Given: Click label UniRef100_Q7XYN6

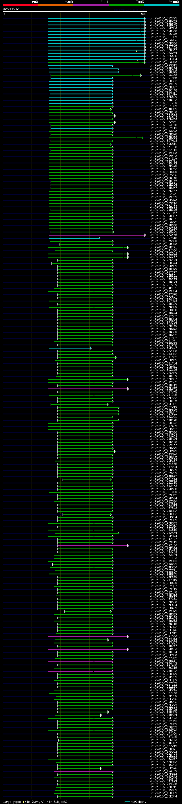Looking at the screenshot, I should 163,235.
